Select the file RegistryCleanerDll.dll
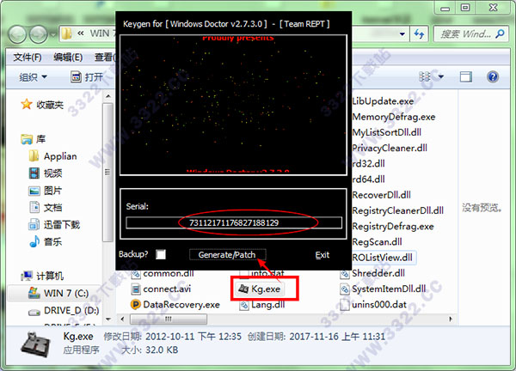The height and width of the screenshot is (371, 516). (x=398, y=210)
